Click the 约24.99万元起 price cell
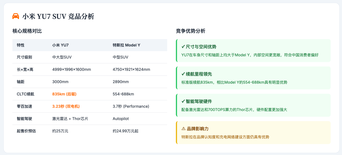 (x=125, y=131)
